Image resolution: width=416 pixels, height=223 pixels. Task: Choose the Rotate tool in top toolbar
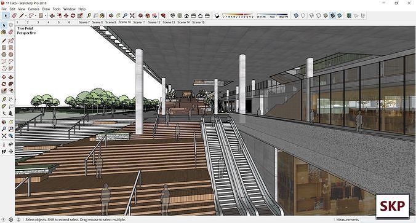coord(73,15)
